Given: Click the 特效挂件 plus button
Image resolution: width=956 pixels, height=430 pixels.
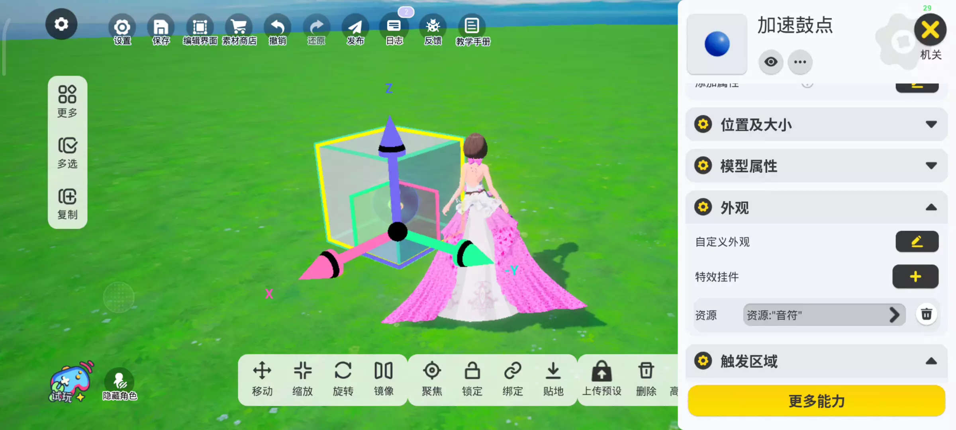Looking at the screenshot, I should (x=915, y=277).
